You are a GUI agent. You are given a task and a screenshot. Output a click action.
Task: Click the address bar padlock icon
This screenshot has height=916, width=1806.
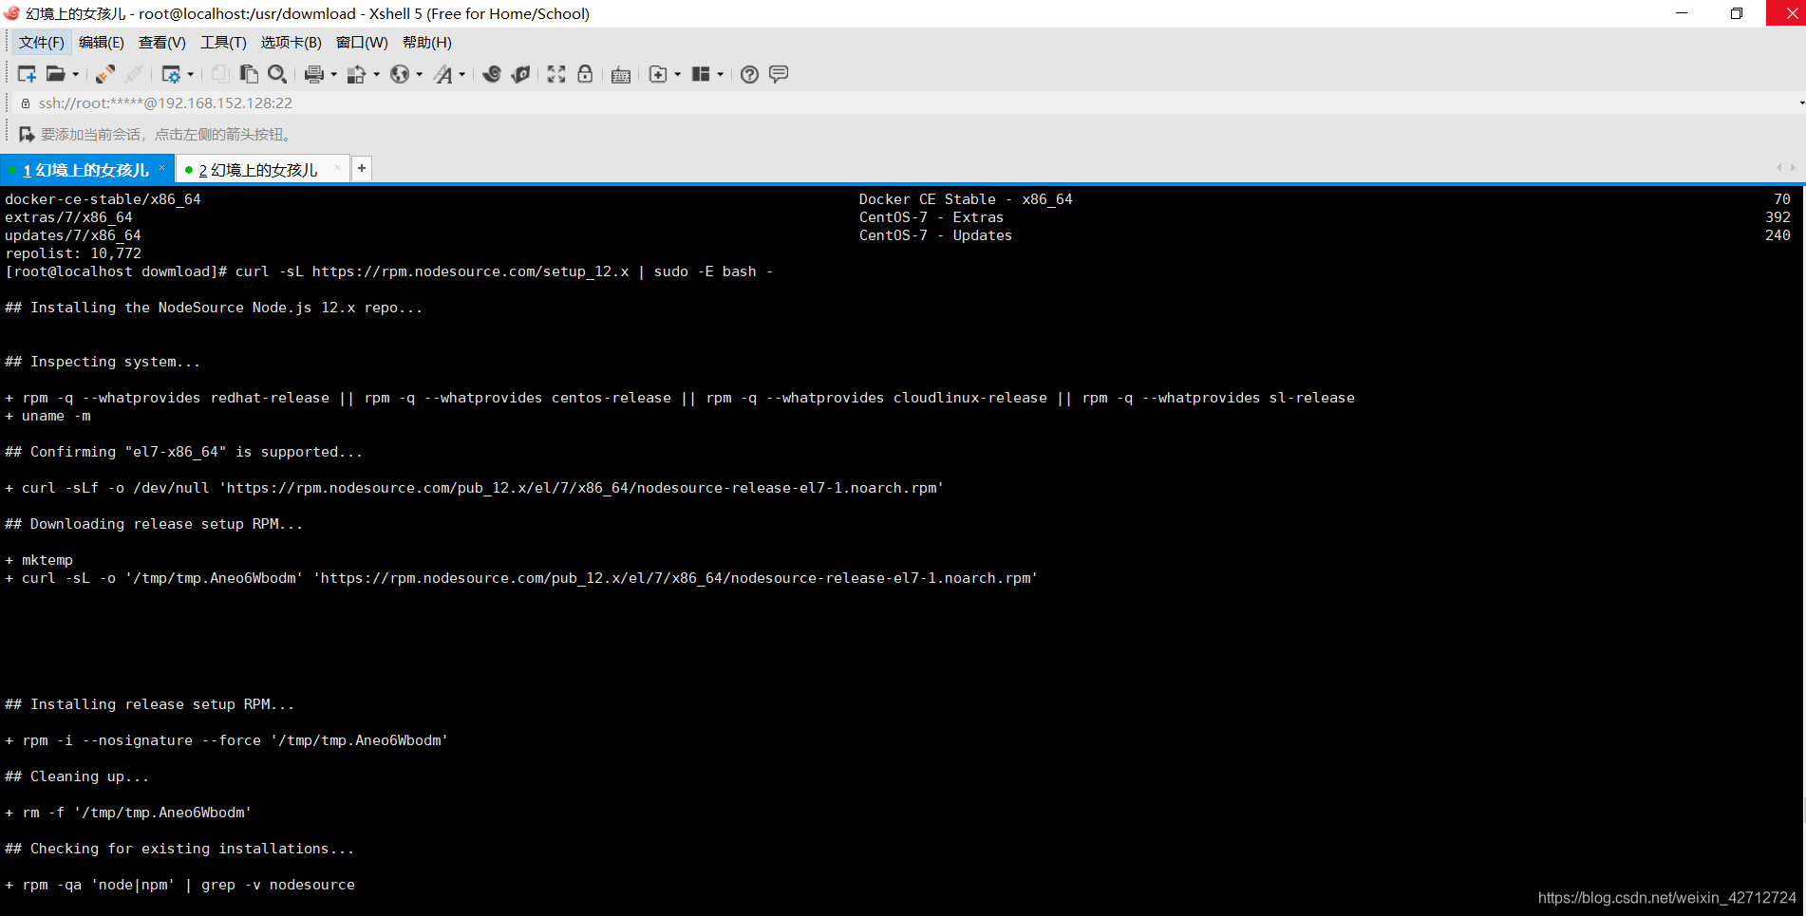(x=26, y=103)
